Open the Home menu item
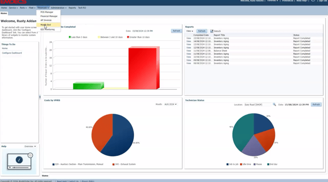328x182 pixels. click(x=4, y=8)
